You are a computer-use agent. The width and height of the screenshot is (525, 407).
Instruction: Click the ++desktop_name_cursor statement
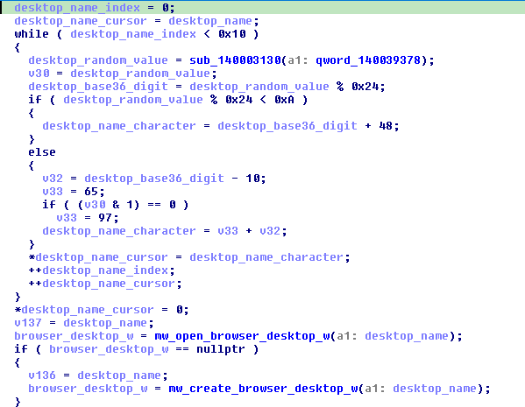[105, 284]
